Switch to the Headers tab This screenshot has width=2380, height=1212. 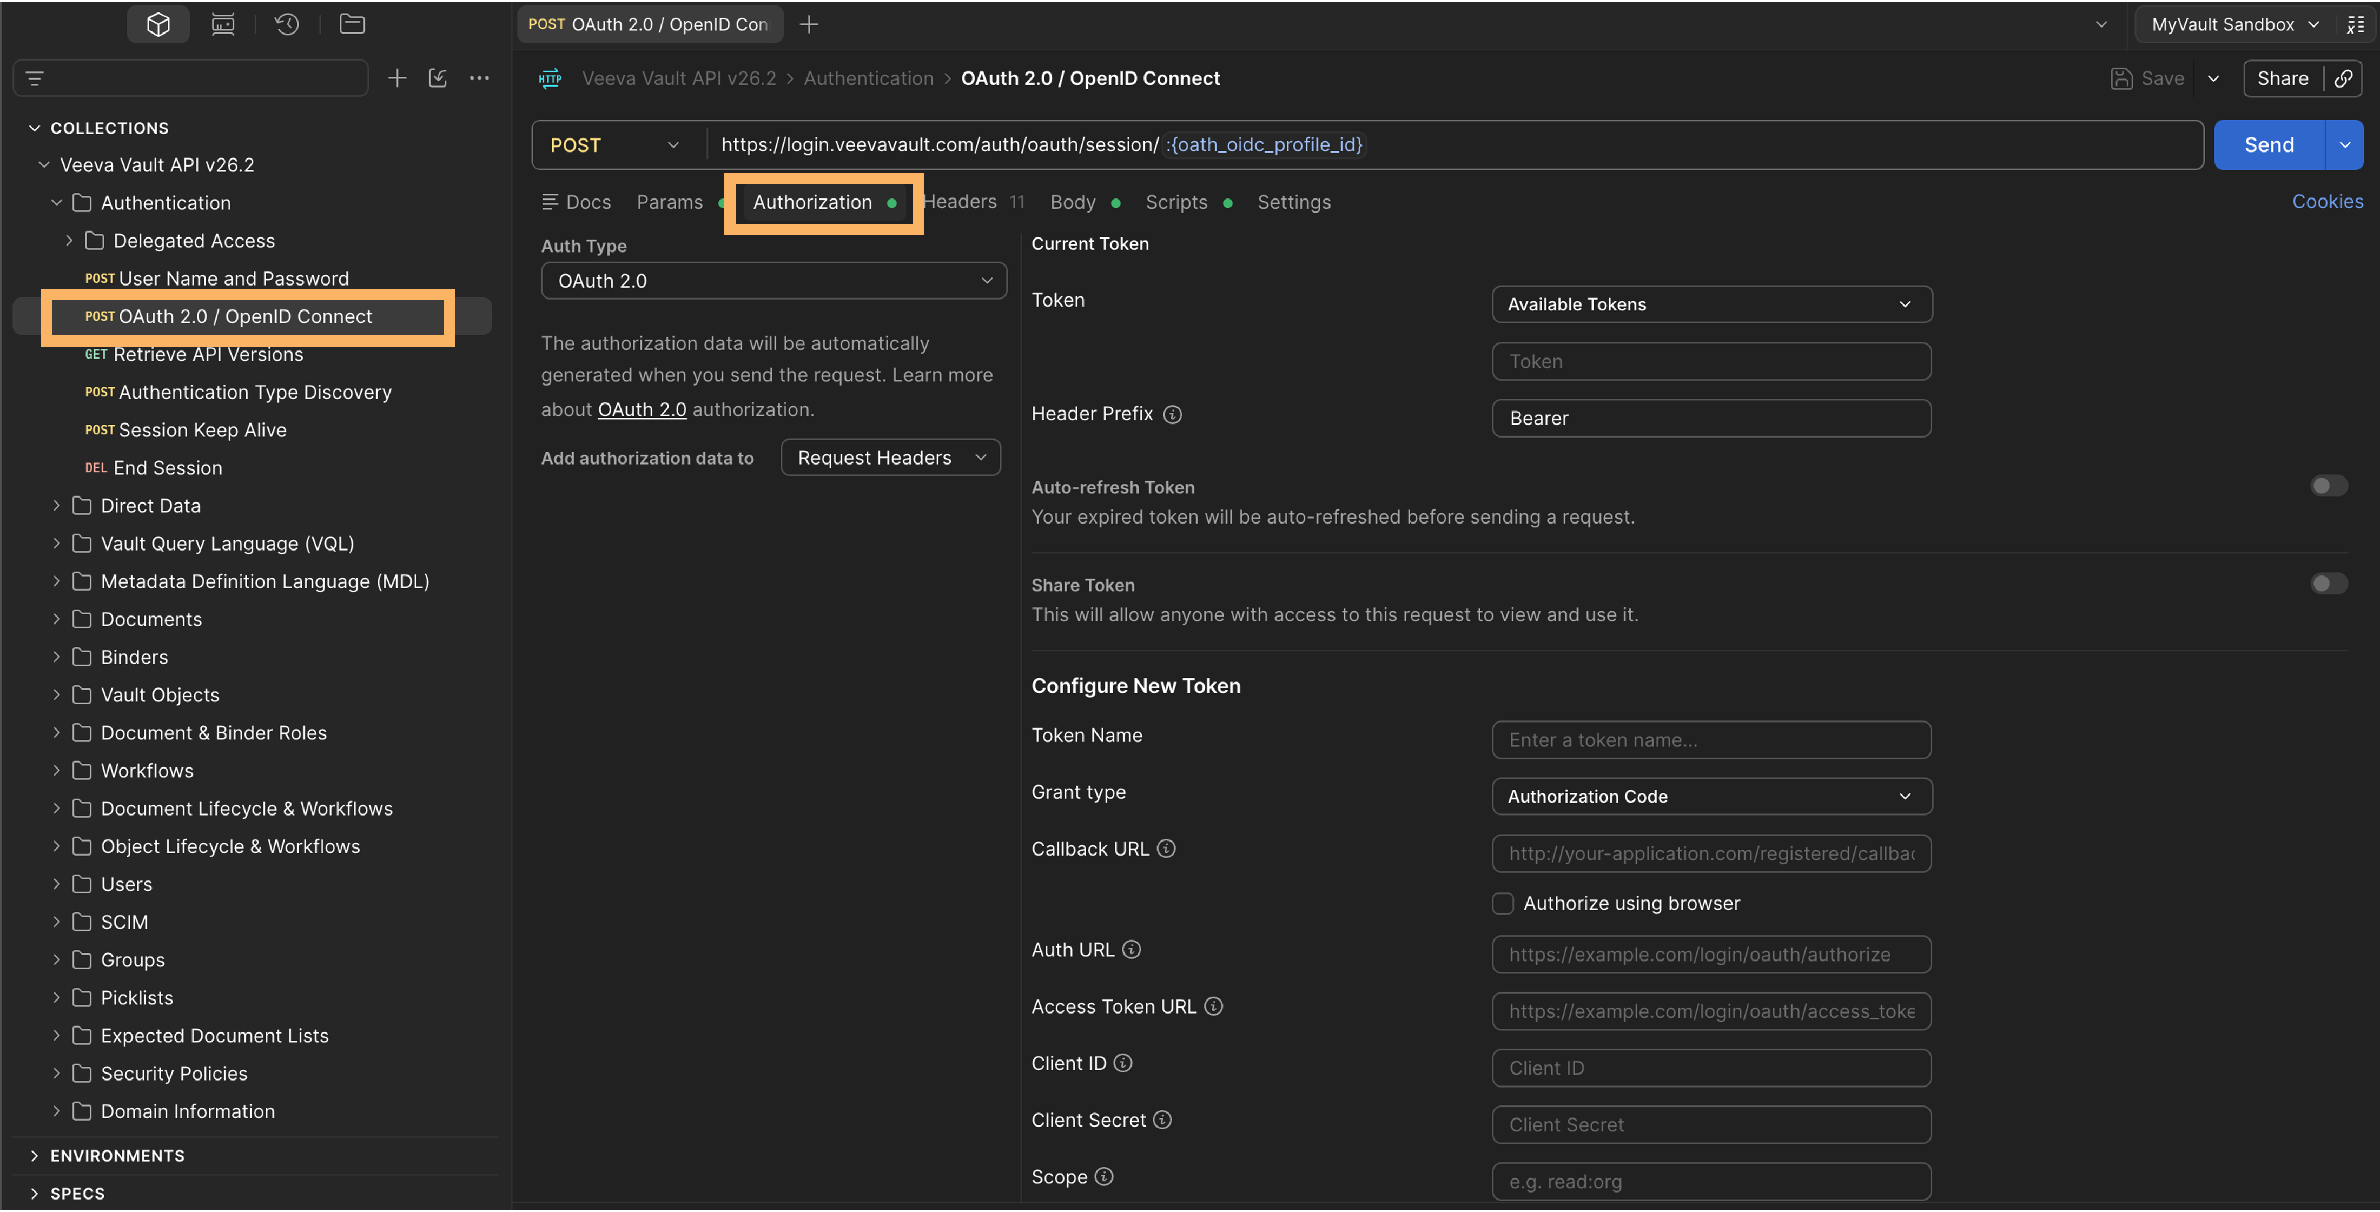tap(974, 202)
